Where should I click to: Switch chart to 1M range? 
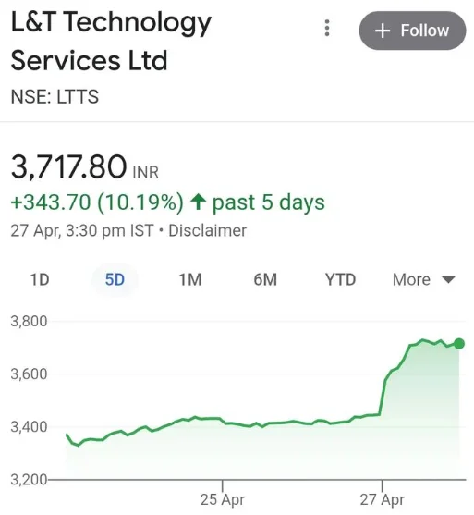[x=190, y=280]
